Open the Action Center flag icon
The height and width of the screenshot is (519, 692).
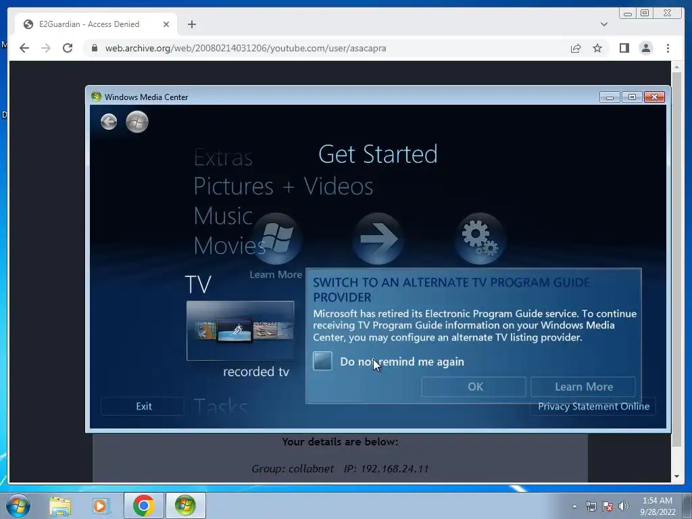pyautogui.click(x=608, y=507)
